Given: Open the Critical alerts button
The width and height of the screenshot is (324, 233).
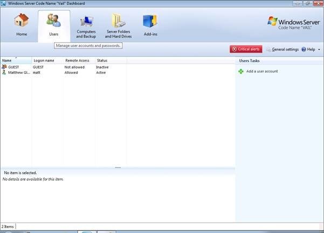Looking at the screenshot, I should pos(246,49).
